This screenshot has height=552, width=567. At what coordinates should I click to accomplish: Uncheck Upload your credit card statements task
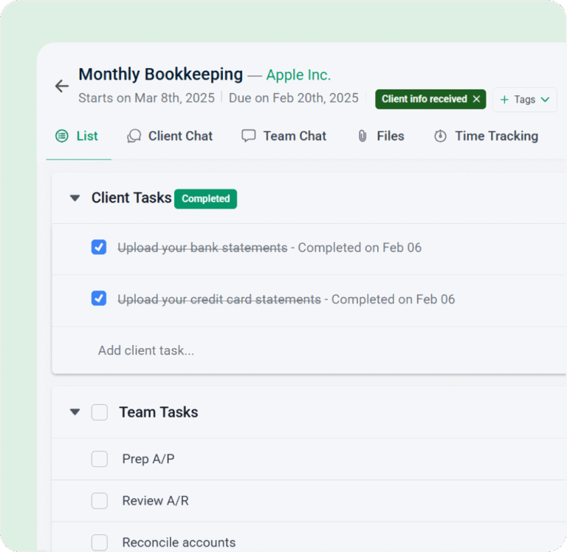pyautogui.click(x=99, y=299)
